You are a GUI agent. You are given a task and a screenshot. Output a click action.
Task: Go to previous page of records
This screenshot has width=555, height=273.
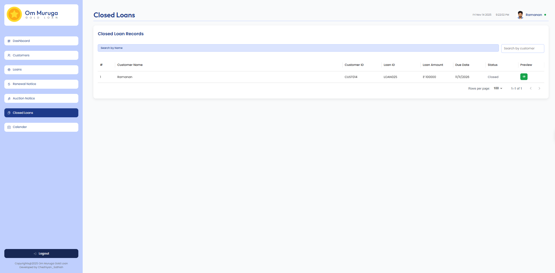tap(530, 88)
